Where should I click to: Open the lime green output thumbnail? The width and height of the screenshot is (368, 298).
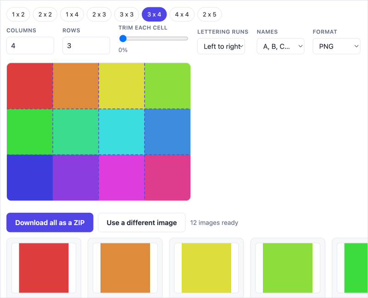[288, 268]
